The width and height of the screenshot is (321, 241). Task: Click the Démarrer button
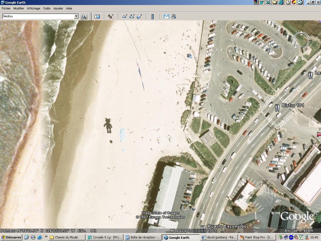click(11, 237)
